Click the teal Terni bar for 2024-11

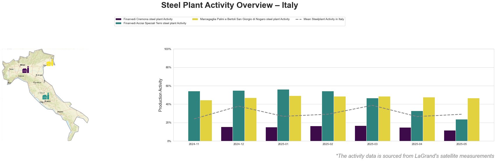[x=194, y=116]
